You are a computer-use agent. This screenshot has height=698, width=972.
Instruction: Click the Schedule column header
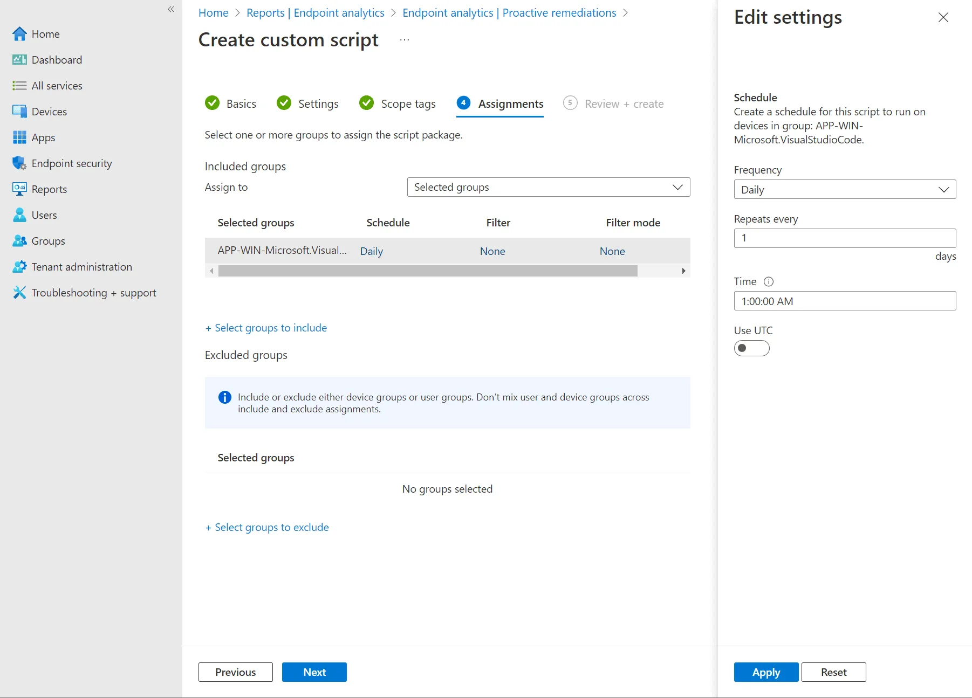(388, 223)
